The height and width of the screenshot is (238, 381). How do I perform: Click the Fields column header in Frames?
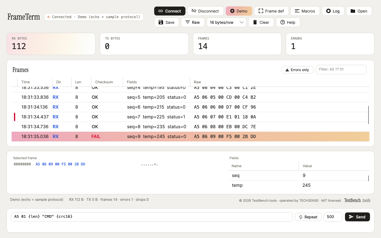pos(156,82)
